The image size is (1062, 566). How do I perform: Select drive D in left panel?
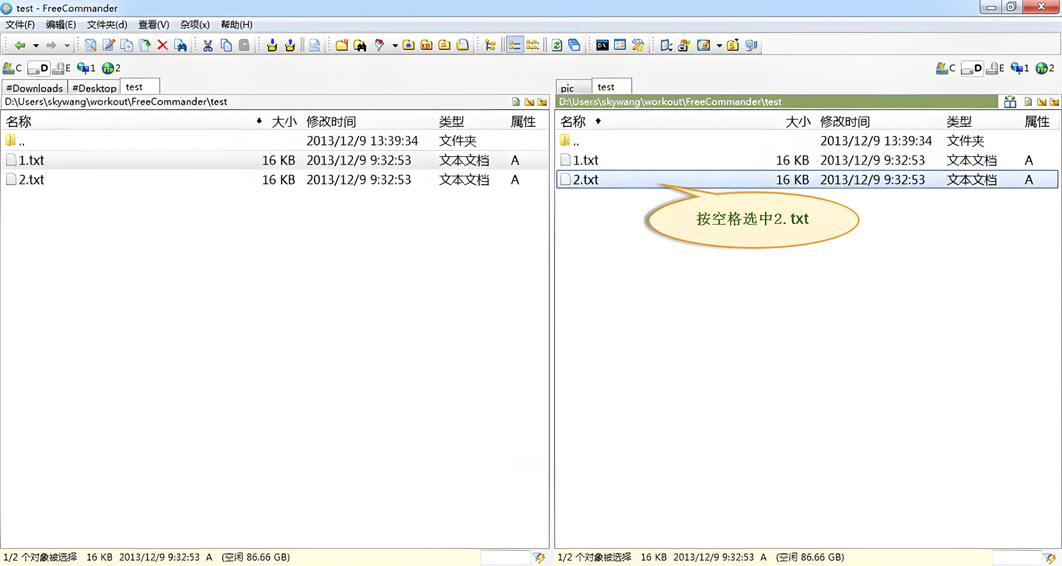[x=39, y=68]
